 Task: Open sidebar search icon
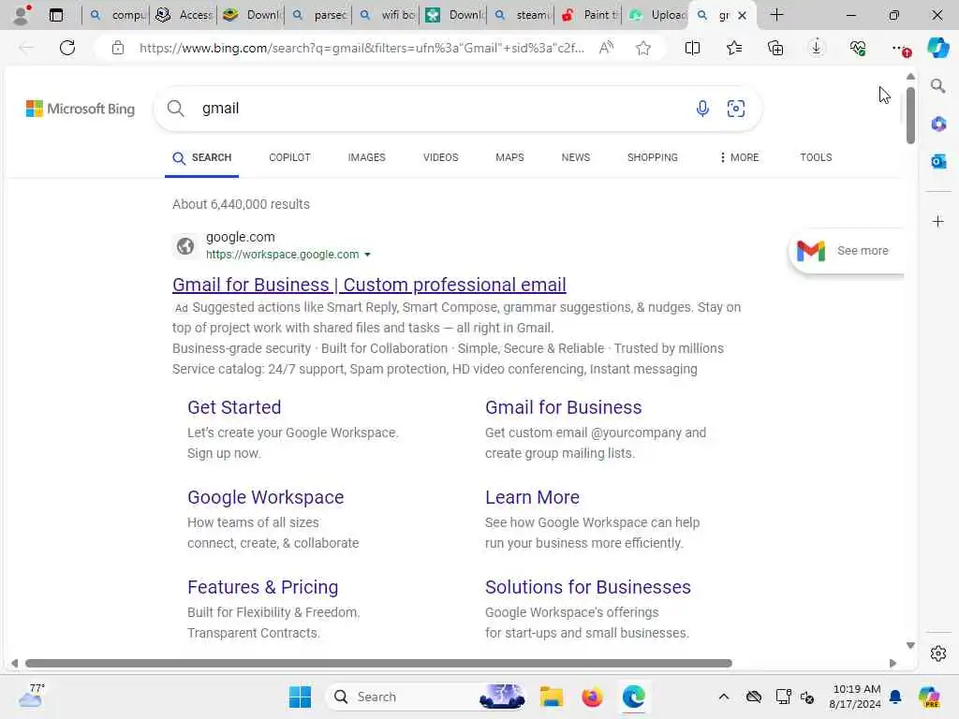click(937, 85)
